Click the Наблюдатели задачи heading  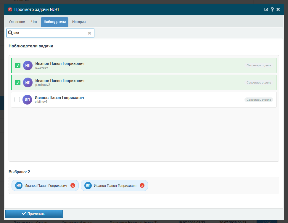coord(31,46)
